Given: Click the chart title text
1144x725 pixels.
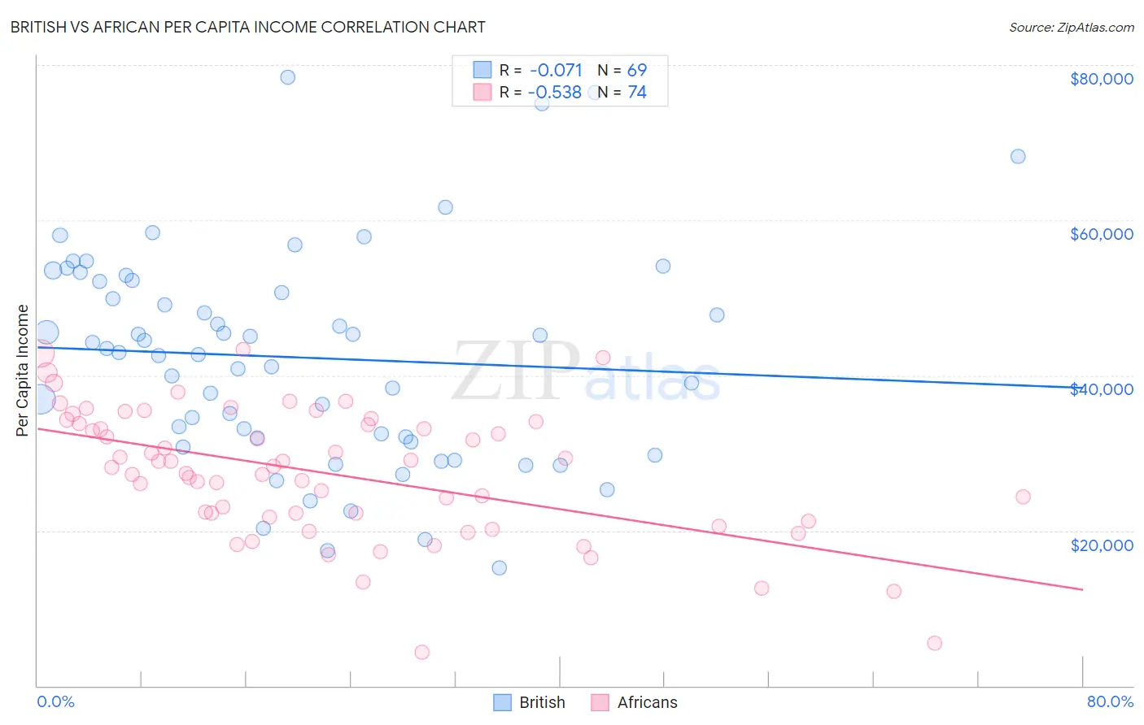Looking at the screenshot, I should pyautogui.click(x=247, y=28).
